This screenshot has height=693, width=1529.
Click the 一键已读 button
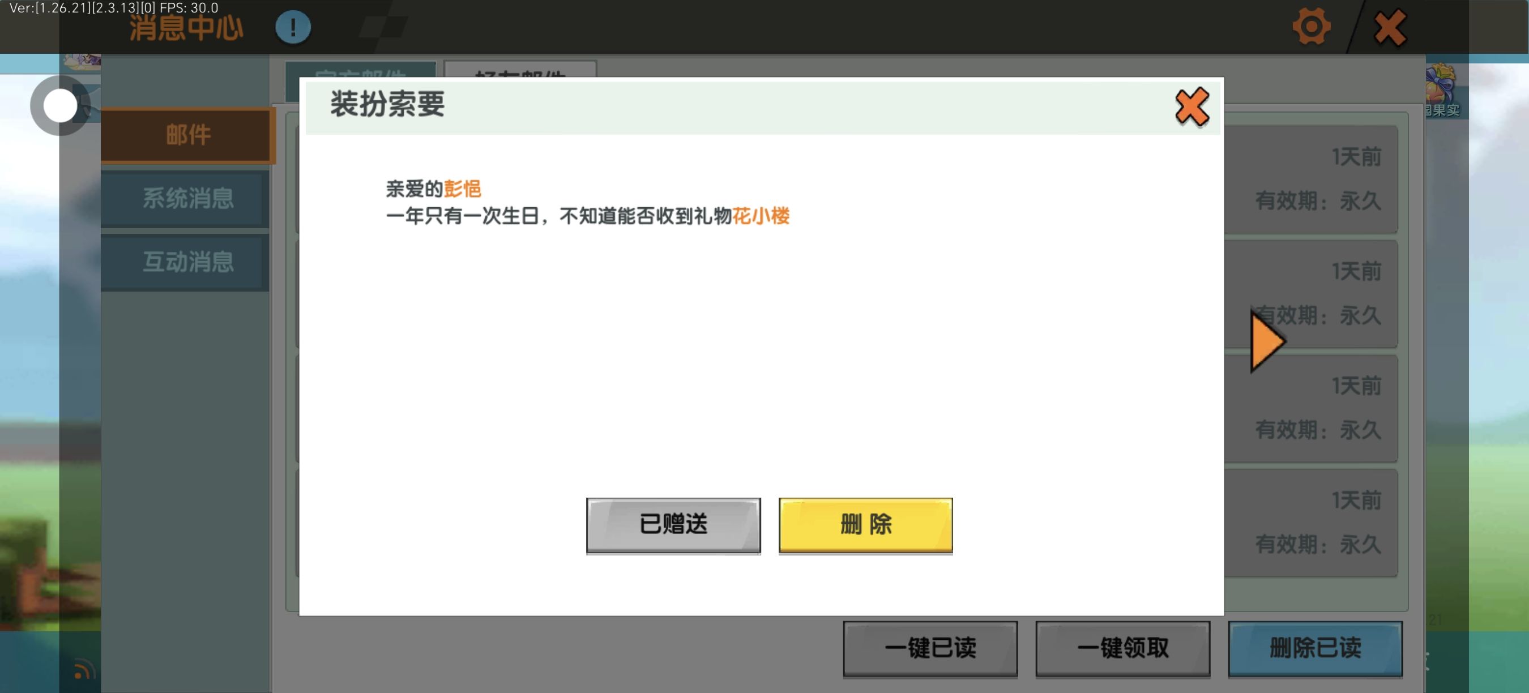[x=929, y=648]
